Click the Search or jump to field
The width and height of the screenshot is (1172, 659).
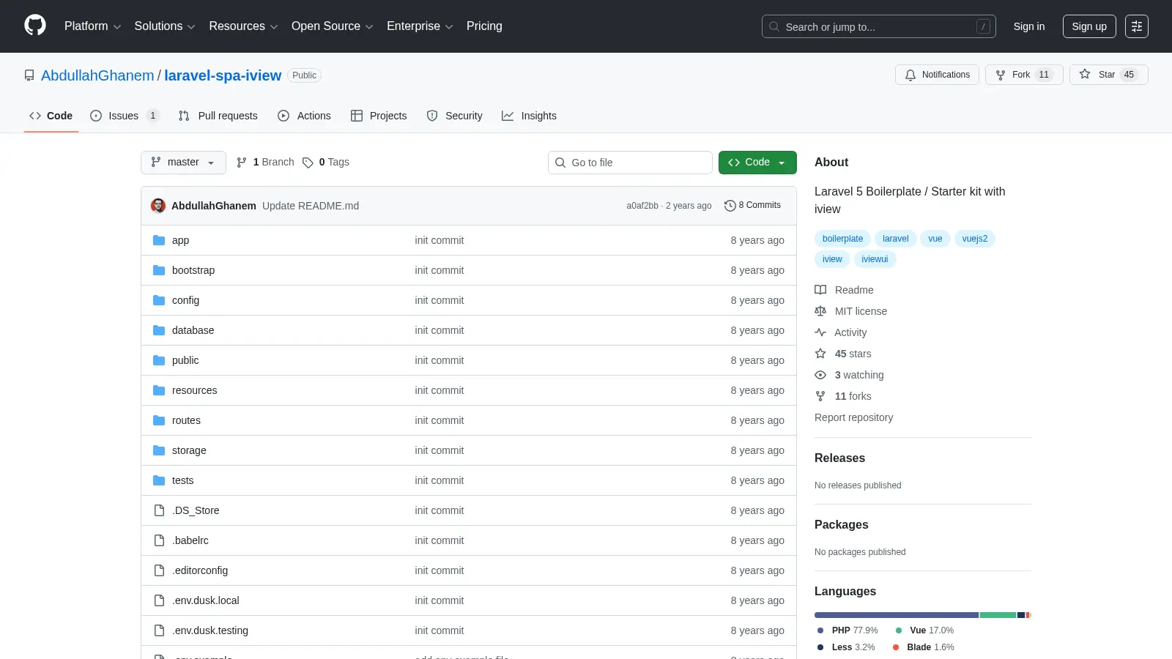pos(879,26)
